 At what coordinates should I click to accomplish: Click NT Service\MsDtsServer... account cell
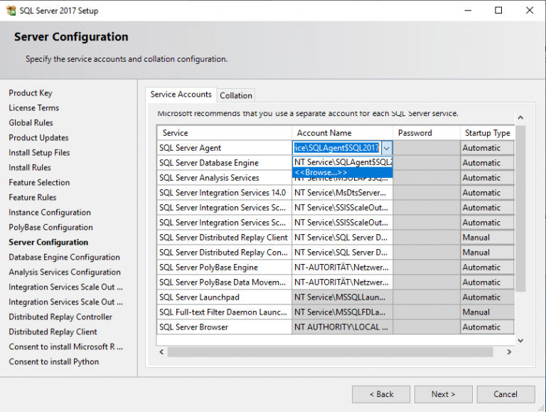(x=342, y=193)
